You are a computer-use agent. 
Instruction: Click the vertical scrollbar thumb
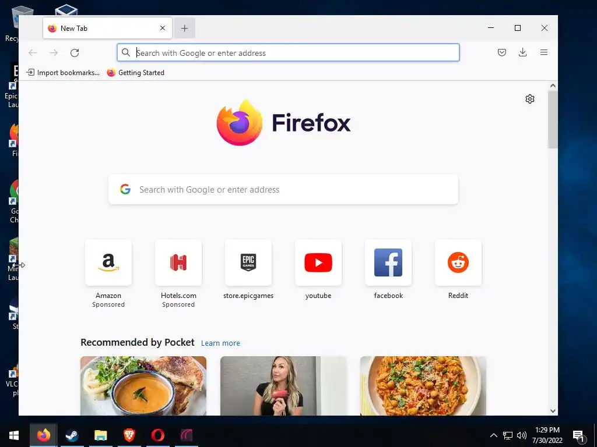pyautogui.click(x=553, y=120)
